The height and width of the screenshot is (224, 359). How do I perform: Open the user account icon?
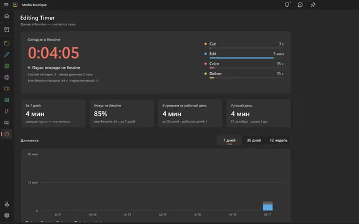click(x=7, y=204)
